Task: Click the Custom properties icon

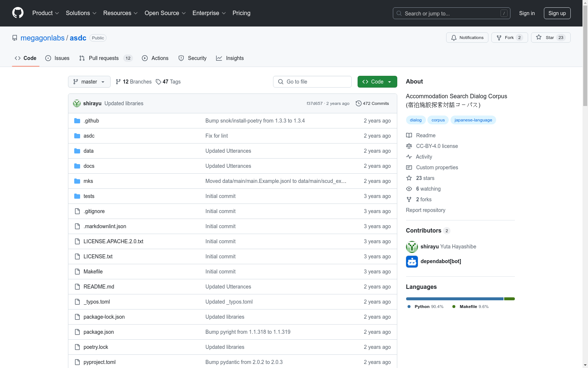Action: point(409,167)
